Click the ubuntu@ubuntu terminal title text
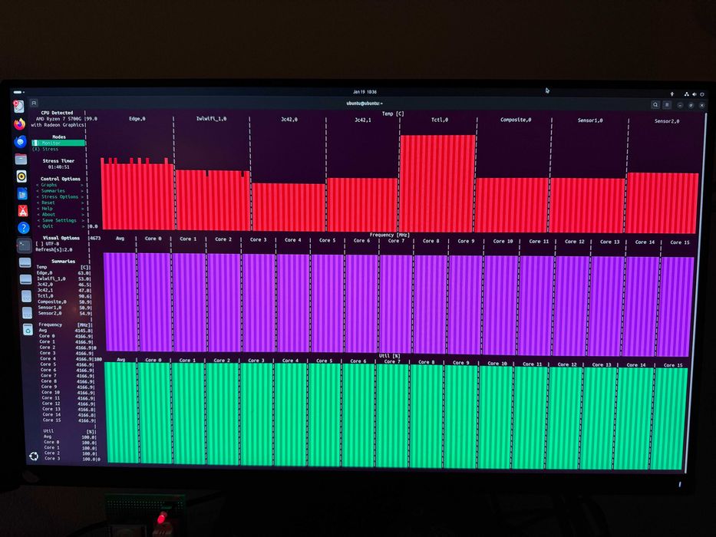This screenshot has height=537, width=716. [364, 104]
